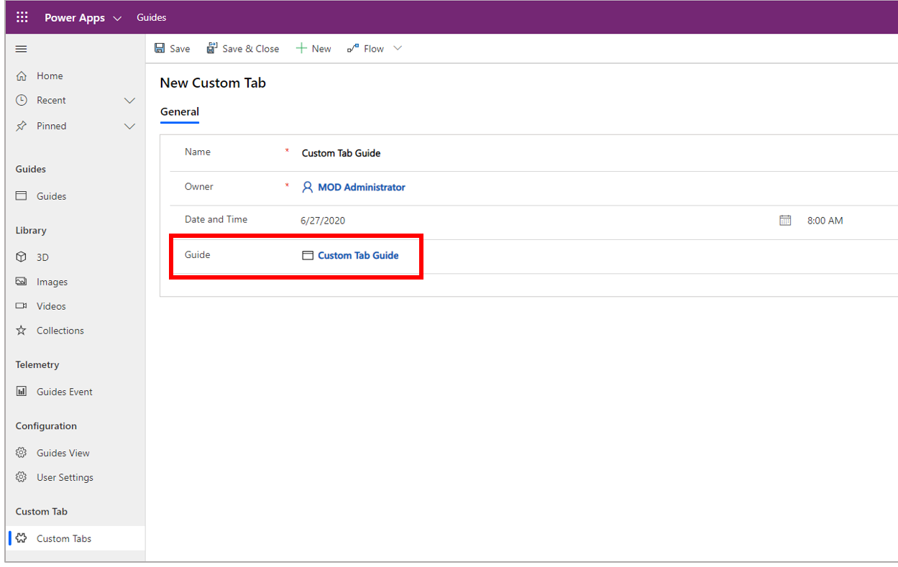Click the Owner field label

[199, 186]
